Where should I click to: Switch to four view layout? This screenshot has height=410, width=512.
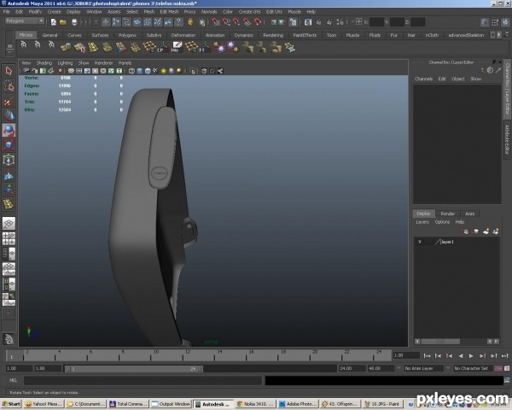click(9, 238)
